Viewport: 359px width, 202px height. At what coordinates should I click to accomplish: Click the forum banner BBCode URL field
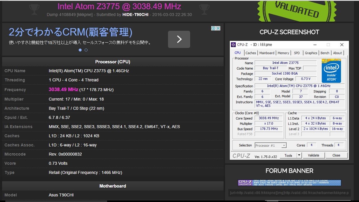tap(289, 193)
